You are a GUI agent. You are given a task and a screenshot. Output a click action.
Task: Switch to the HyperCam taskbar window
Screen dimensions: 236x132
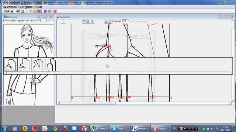[x=161, y=129]
